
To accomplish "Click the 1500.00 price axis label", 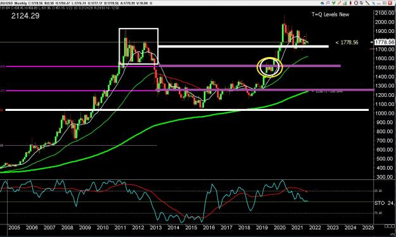I will 385,67.
